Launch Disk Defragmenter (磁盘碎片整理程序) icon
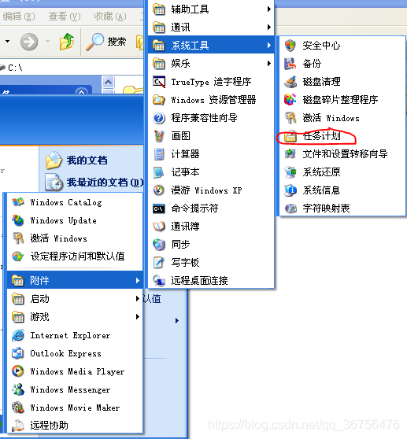 tap(290, 100)
